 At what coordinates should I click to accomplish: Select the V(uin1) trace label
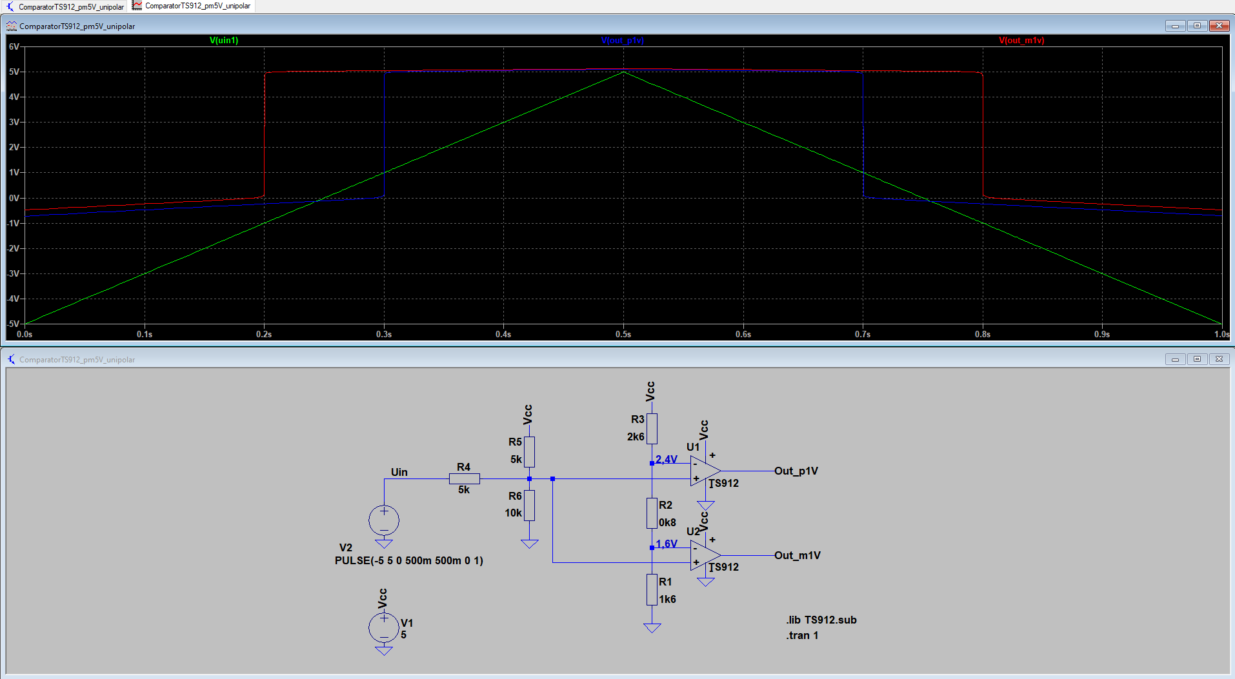pyautogui.click(x=224, y=40)
